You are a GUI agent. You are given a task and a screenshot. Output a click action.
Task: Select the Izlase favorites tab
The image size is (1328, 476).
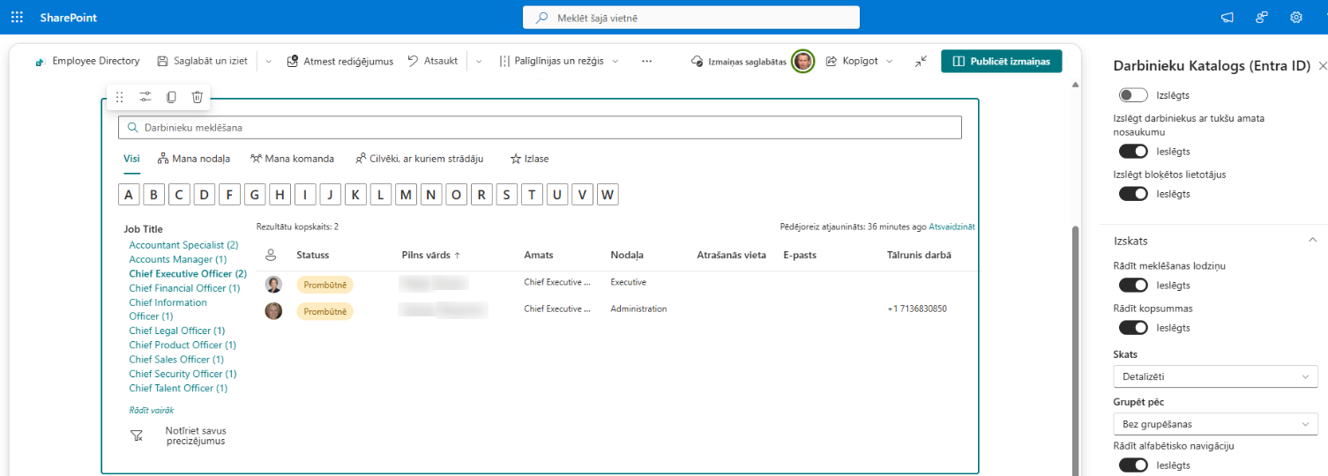(529, 159)
